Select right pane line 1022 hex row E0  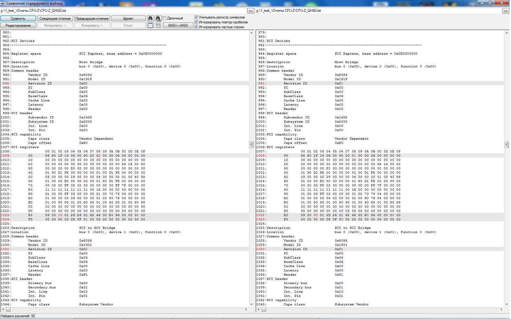[380, 215]
